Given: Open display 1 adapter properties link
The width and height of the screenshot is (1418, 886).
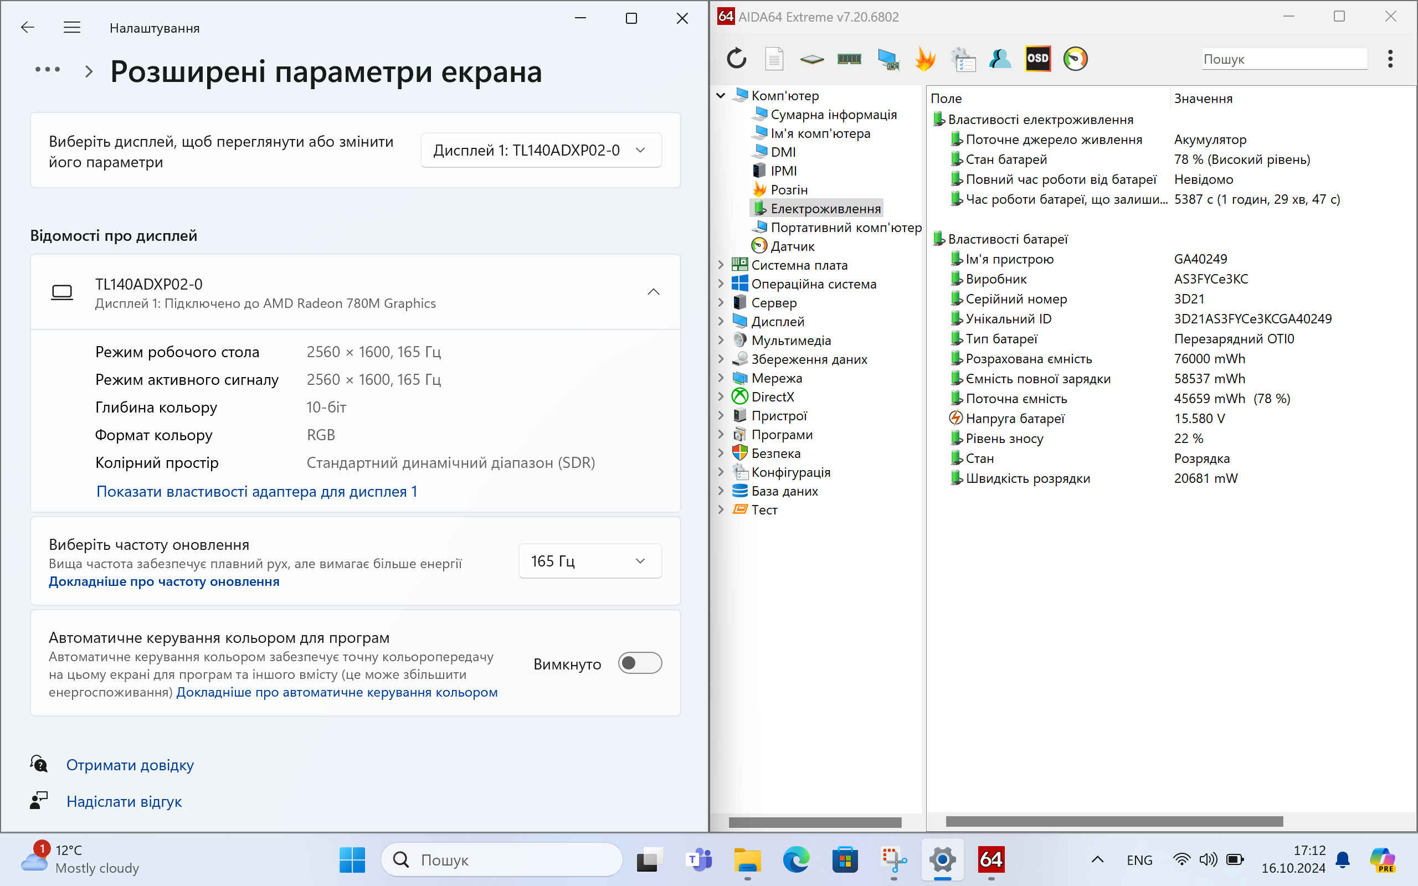Looking at the screenshot, I should (256, 491).
